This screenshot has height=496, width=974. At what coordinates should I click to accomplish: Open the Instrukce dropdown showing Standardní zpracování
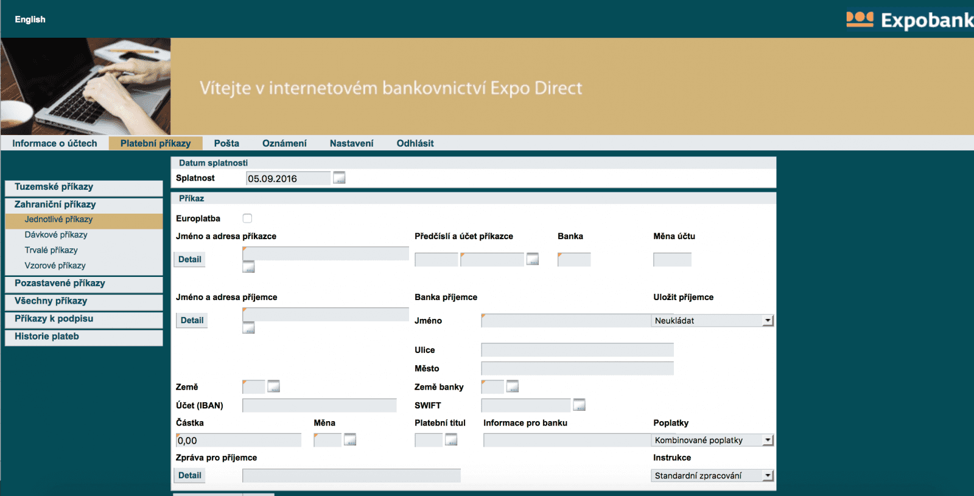(x=712, y=475)
